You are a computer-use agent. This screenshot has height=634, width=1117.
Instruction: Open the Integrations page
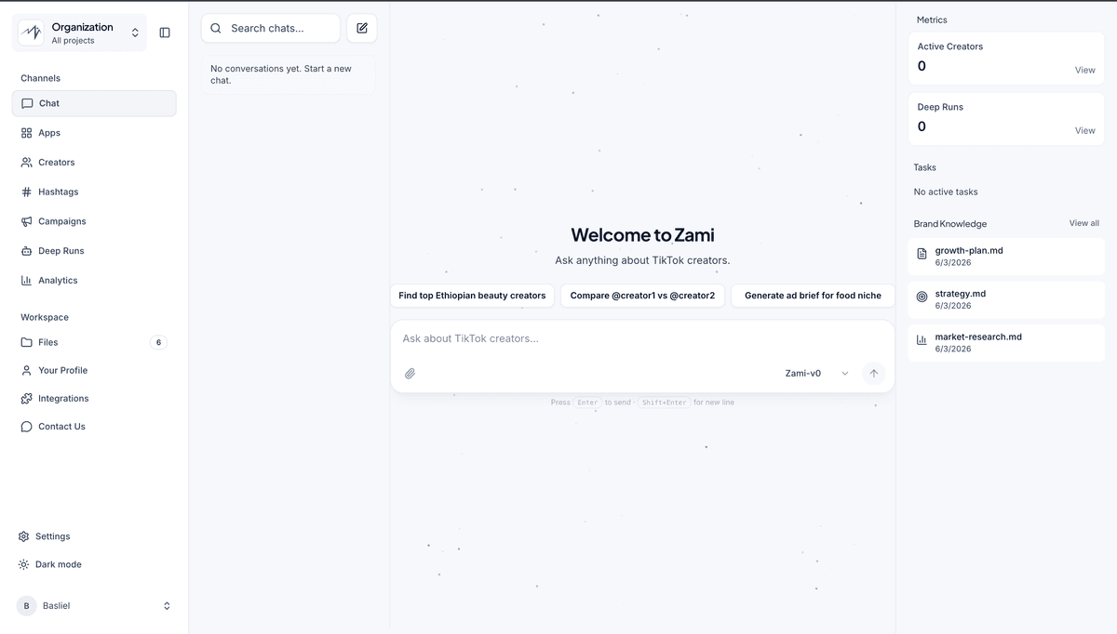[x=94, y=399]
